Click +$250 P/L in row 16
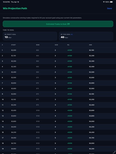Viewport: 116px width, 154px height. point(70,132)
